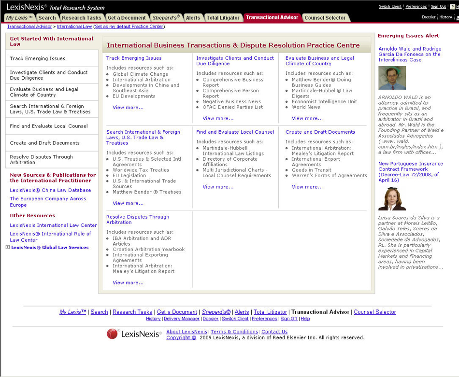Click Delivery Manager in footer links
Image resolution: width=459 pixels, height=377 pixels.
pos(182,319)
